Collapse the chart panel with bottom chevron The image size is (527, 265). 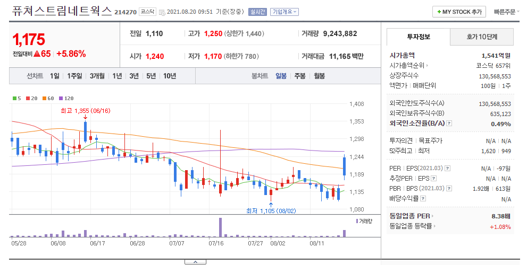click(195, 262)
